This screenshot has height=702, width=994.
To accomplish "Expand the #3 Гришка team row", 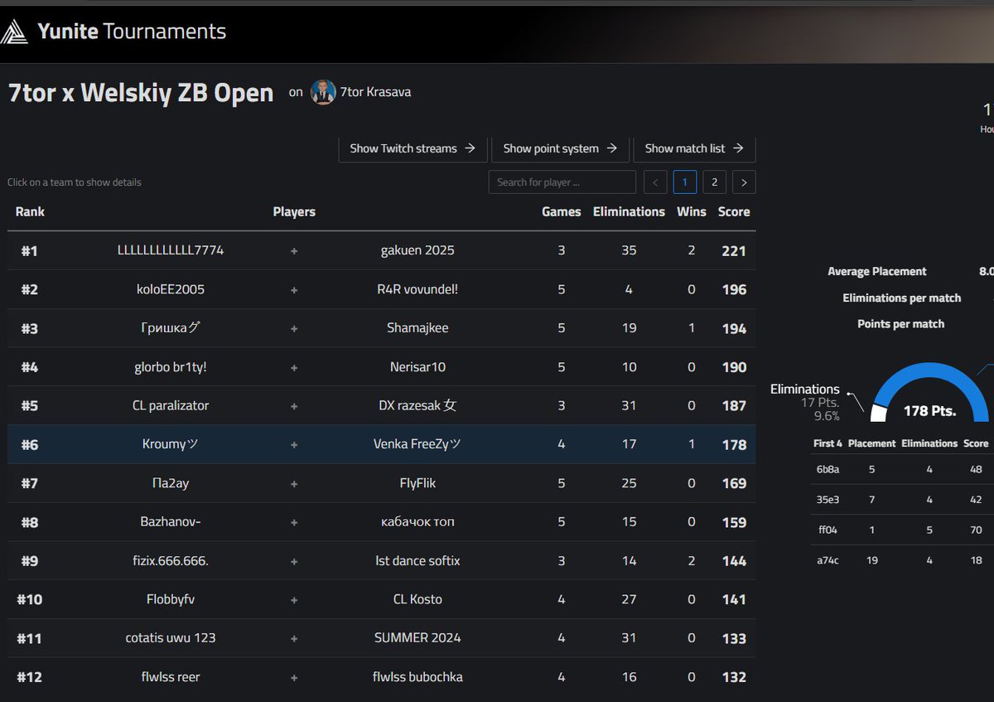I will pyautogui.click(x=382, y=328).
